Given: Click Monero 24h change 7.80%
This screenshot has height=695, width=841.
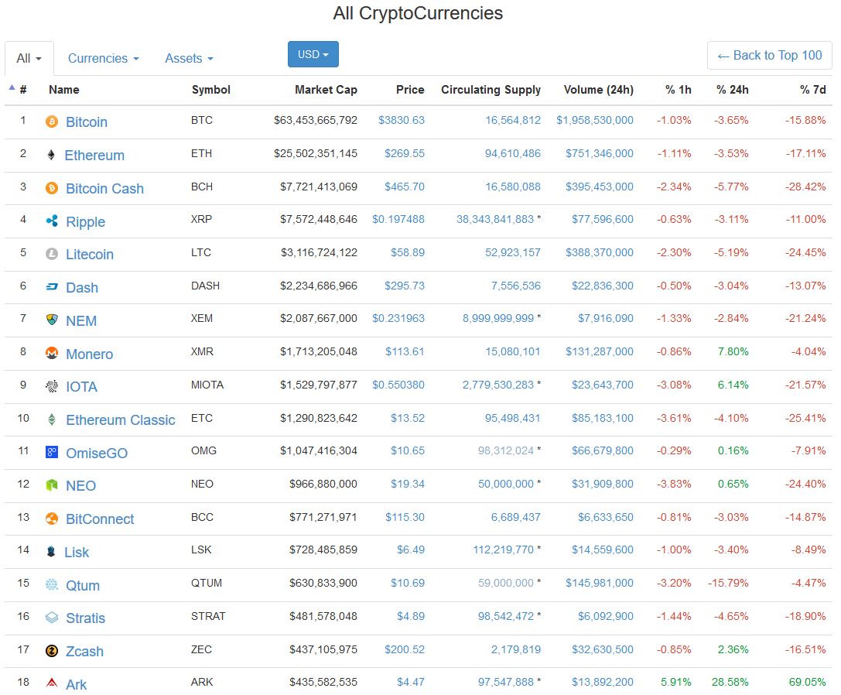Looking at the screenshot, I should pos(733,351).
